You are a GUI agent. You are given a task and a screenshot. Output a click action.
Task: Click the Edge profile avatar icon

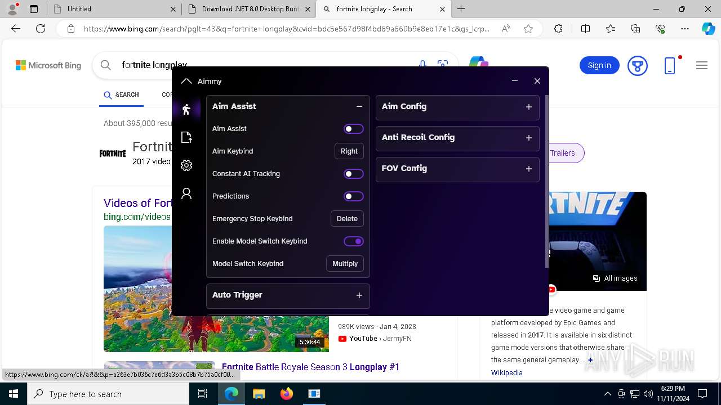pos(12,8)
